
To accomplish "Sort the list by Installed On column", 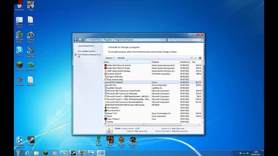I will (185, 62).
